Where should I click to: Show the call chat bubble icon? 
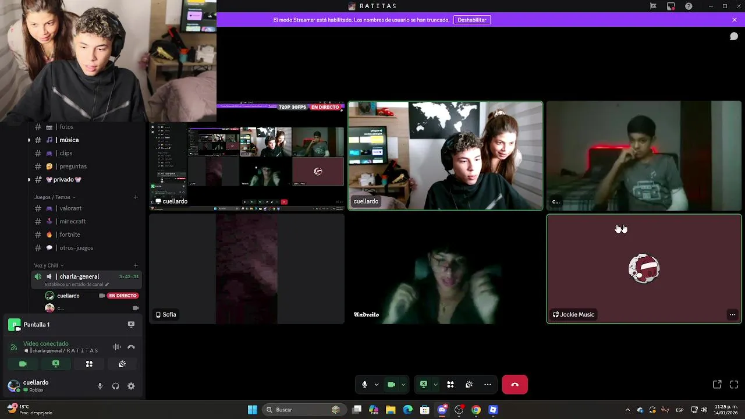(x=734, y=36)
